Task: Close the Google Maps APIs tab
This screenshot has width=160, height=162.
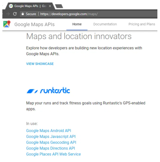Action: coord(50,6)
